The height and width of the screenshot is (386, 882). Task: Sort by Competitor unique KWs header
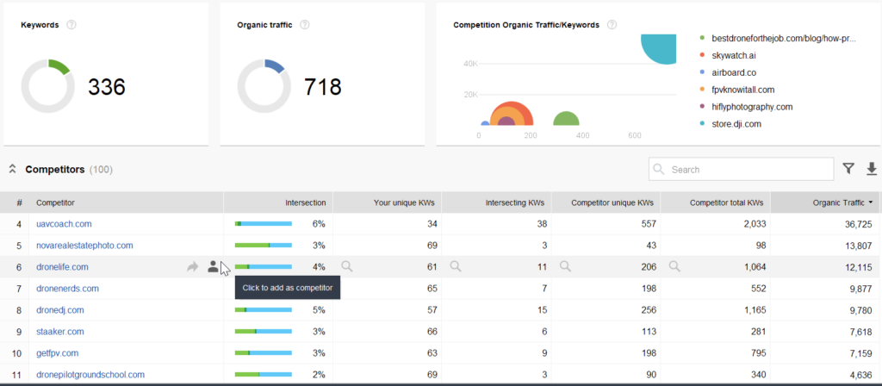606,202
